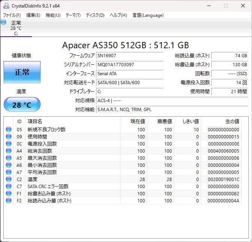Click the status orb for ID C7 row
Viewport: 252px width, 242px height.
click(9, 186)
